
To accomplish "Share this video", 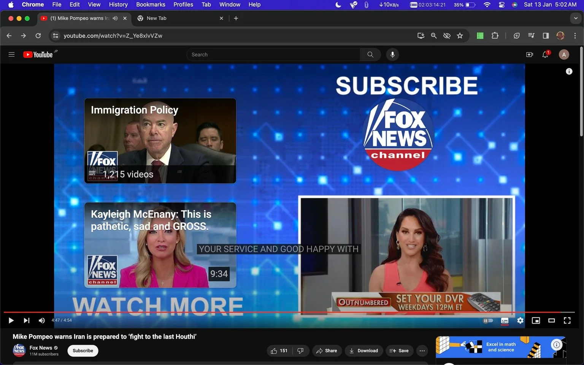I will click(327, 351).
